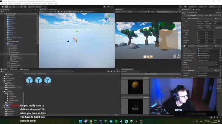Screen dimensions: 222x124
Task: Toggle 2D view mode in Scene toolbar
Action: pos(55,12)
